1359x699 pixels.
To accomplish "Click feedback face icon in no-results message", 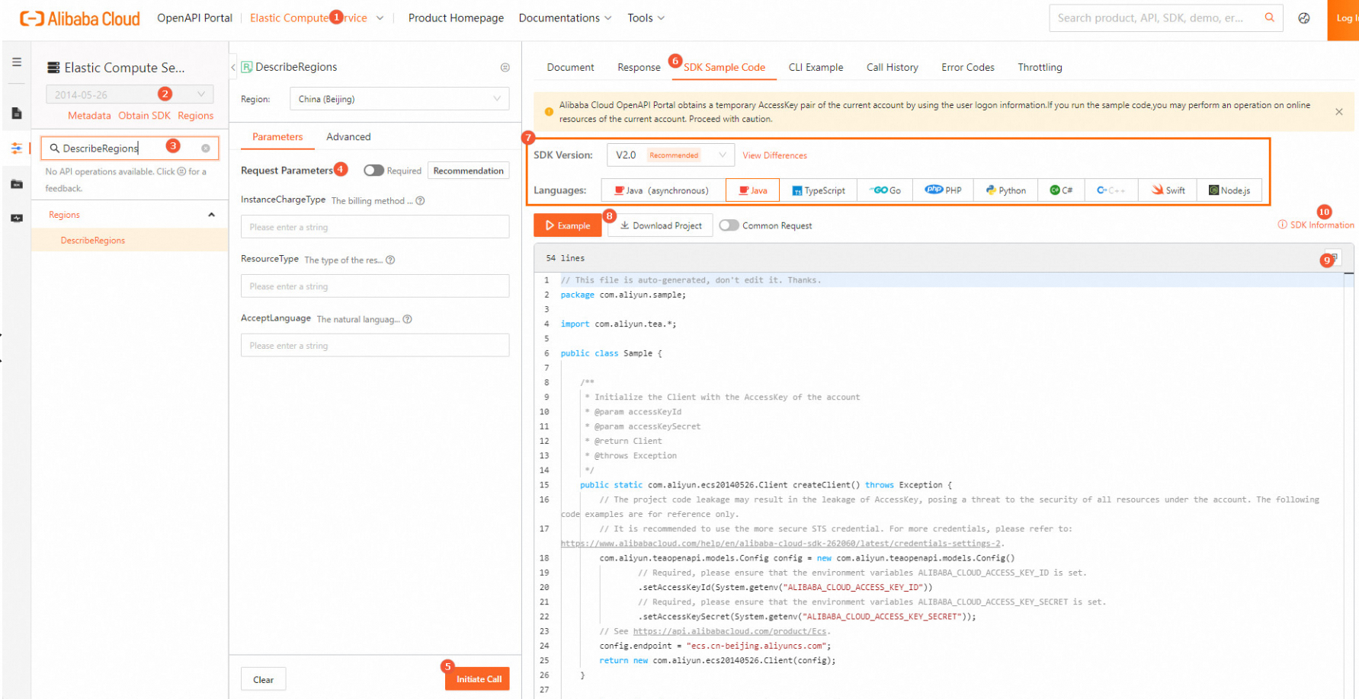I will pyautogui.click(x=181, y=172).
